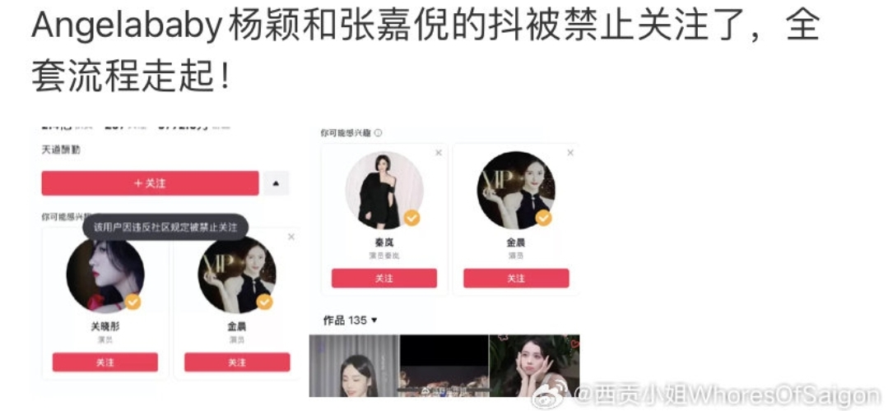Follow 秦岚 using the red 关注 button

pyautogui.click(x=384, y=278)
